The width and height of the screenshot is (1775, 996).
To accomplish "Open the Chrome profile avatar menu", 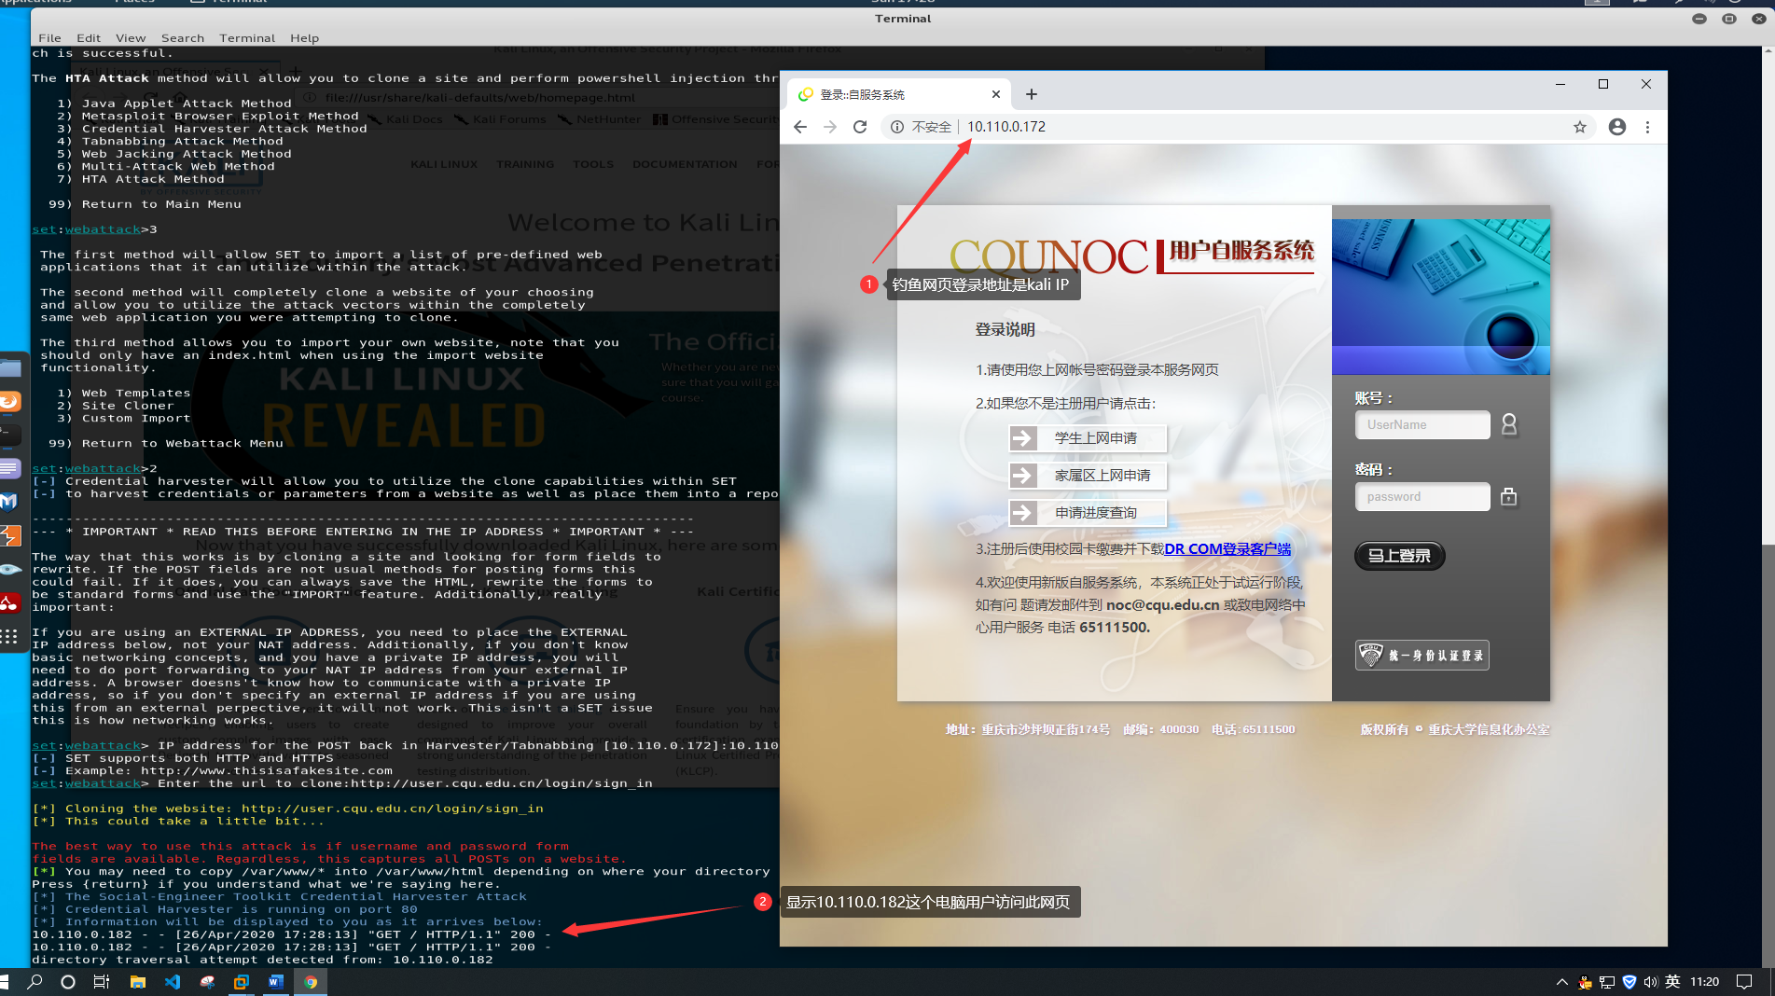I will pos(1617,127).
